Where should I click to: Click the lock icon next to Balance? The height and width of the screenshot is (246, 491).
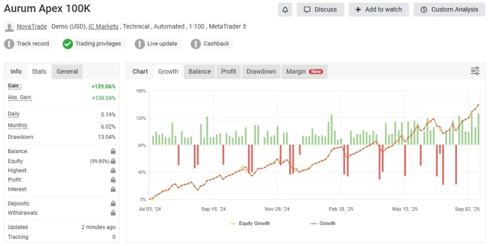[x=113, y=151]
